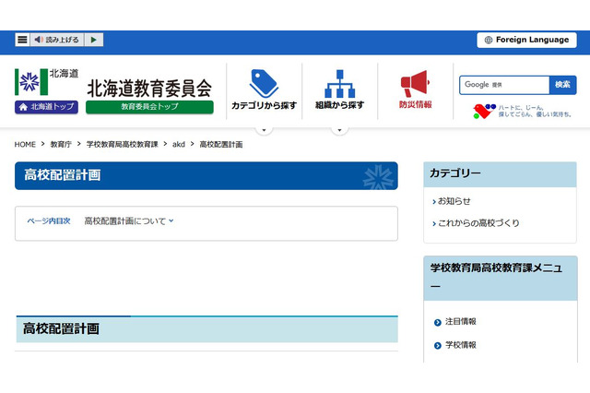Click the circle arrow icon beside 注目情報
This screenshot has width=590, height=393.
coord(437,323)
